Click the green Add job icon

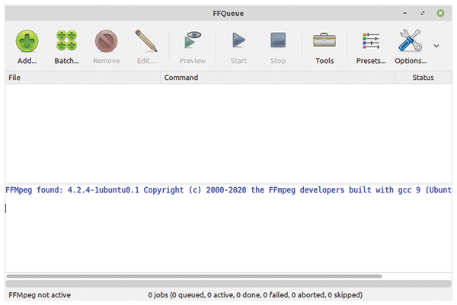pyautogui.click(x=27, y=41)
